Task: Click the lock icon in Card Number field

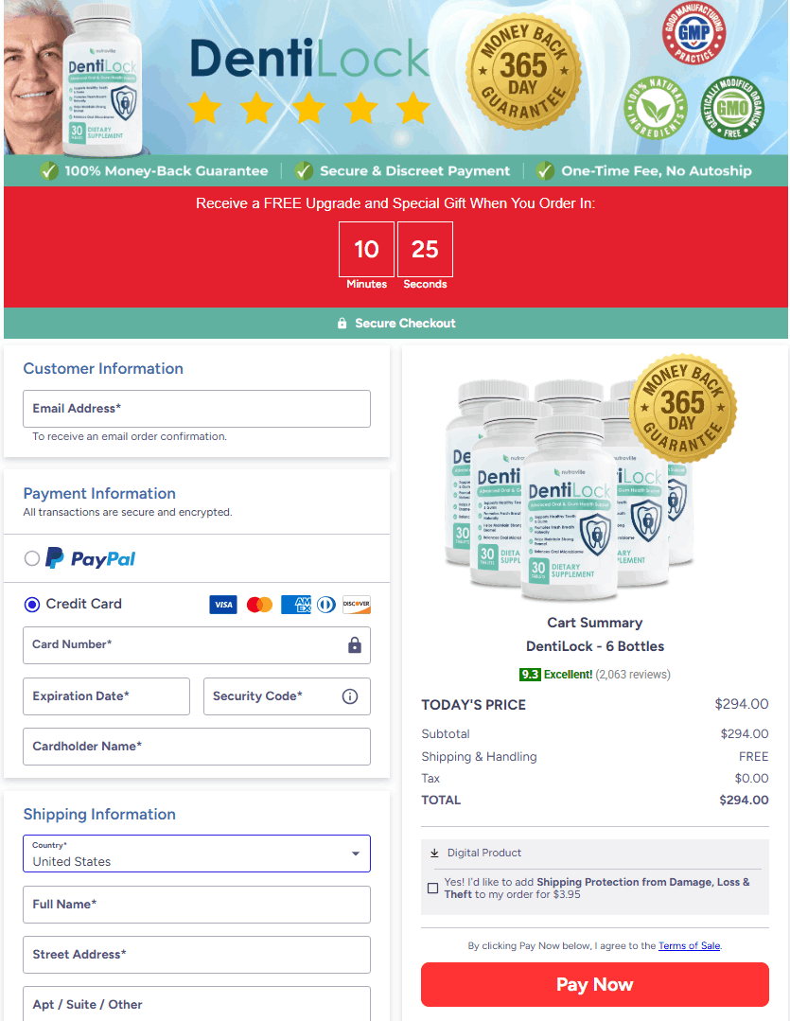Action: (354, 645)
